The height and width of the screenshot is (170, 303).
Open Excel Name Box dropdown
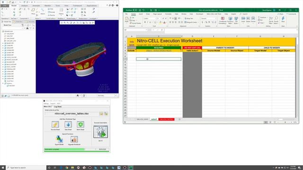[146, 30]
